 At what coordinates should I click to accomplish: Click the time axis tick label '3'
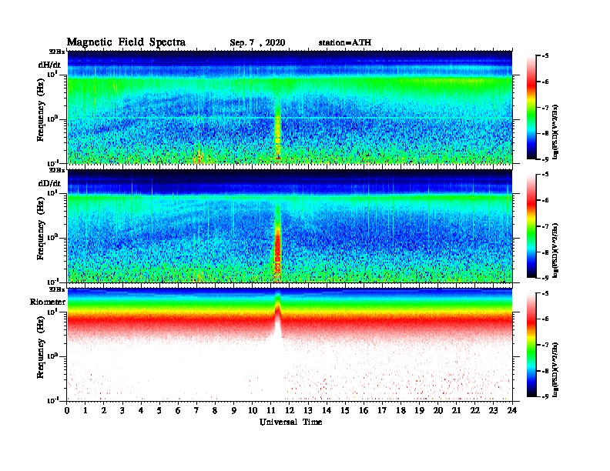coord(122,411)
